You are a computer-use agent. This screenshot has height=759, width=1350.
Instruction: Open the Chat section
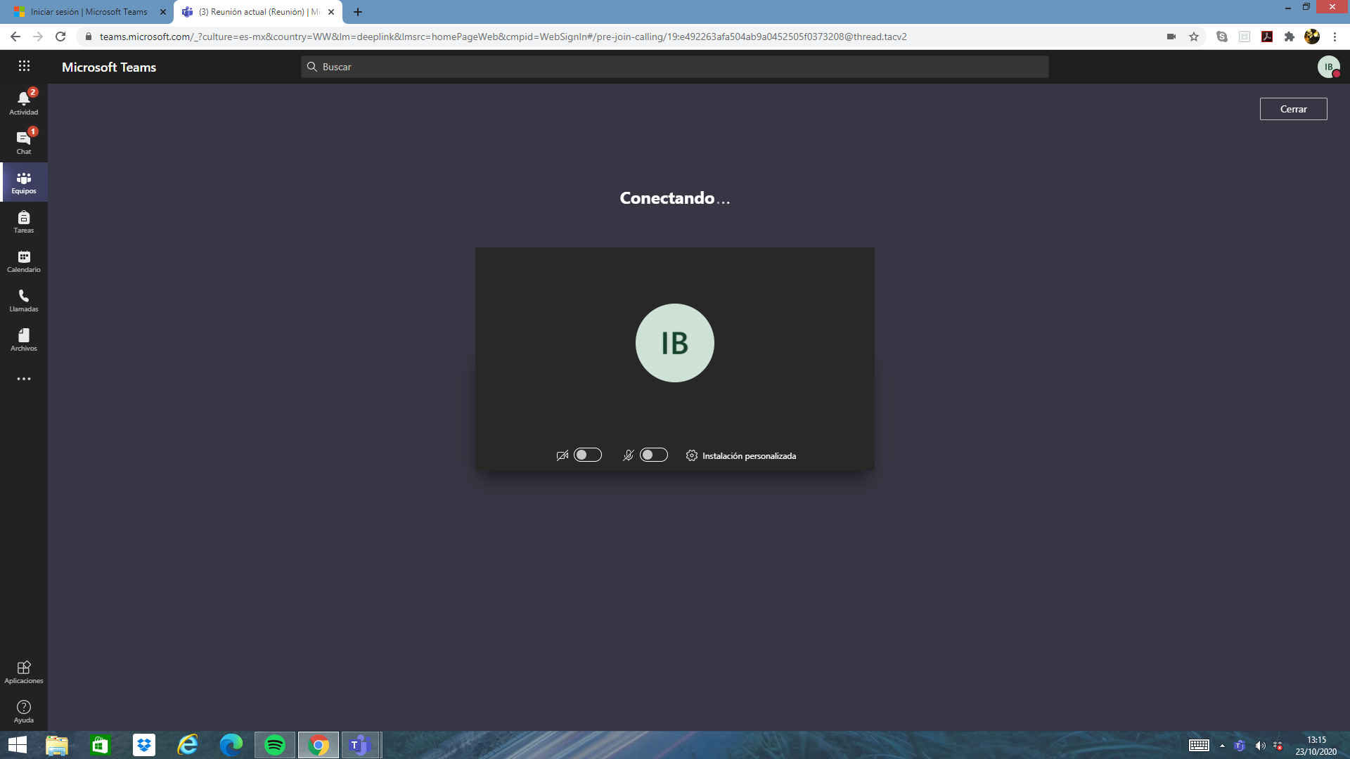(x=24, y=142)
